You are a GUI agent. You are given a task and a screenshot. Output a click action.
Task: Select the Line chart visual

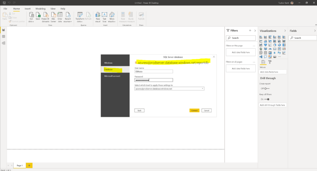[x=261, y=41]
